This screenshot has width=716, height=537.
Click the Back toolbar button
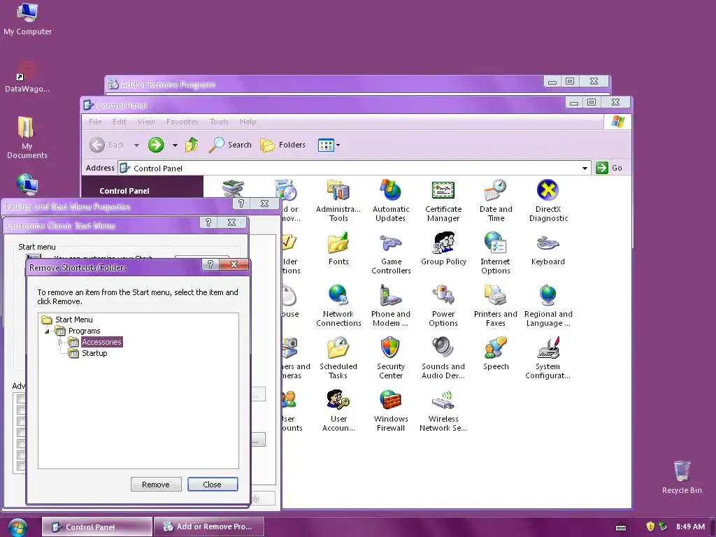(x=107, y=145)
